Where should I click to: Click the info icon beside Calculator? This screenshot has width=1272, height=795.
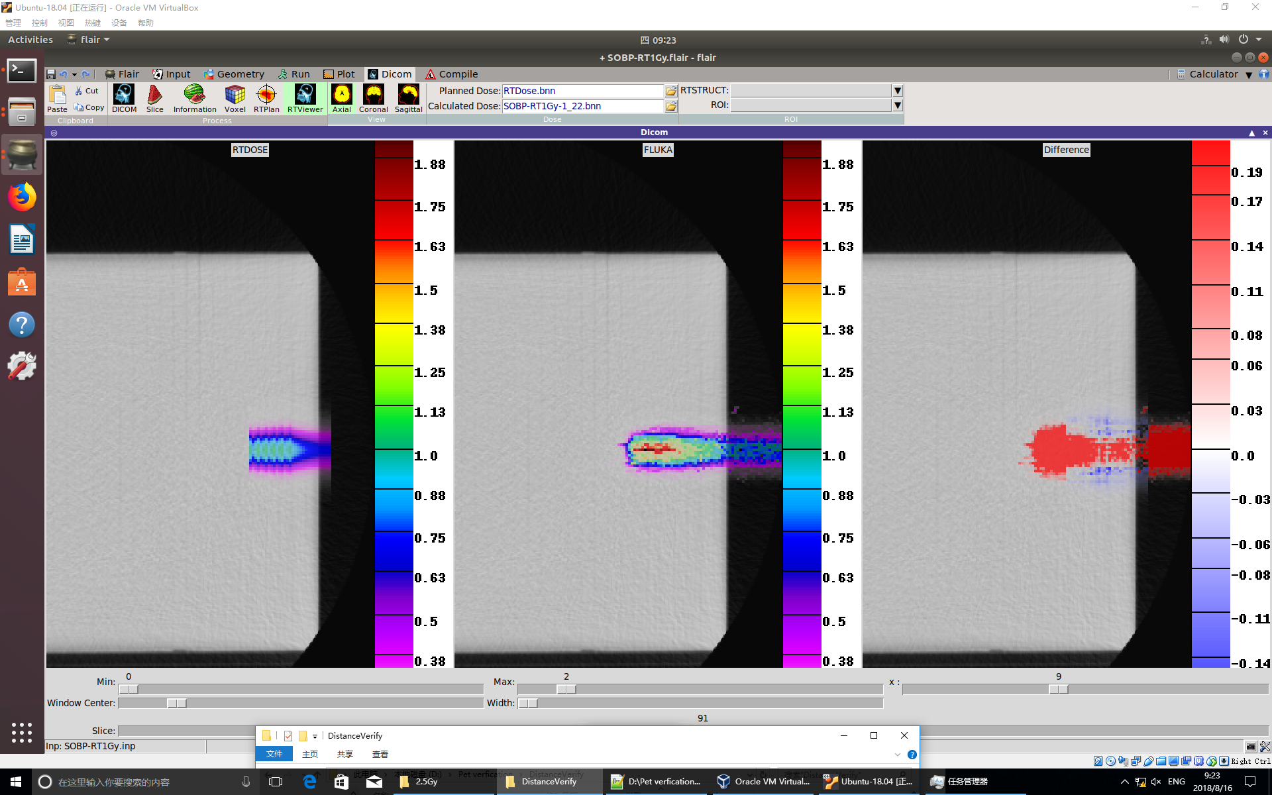pos(1263,74)
